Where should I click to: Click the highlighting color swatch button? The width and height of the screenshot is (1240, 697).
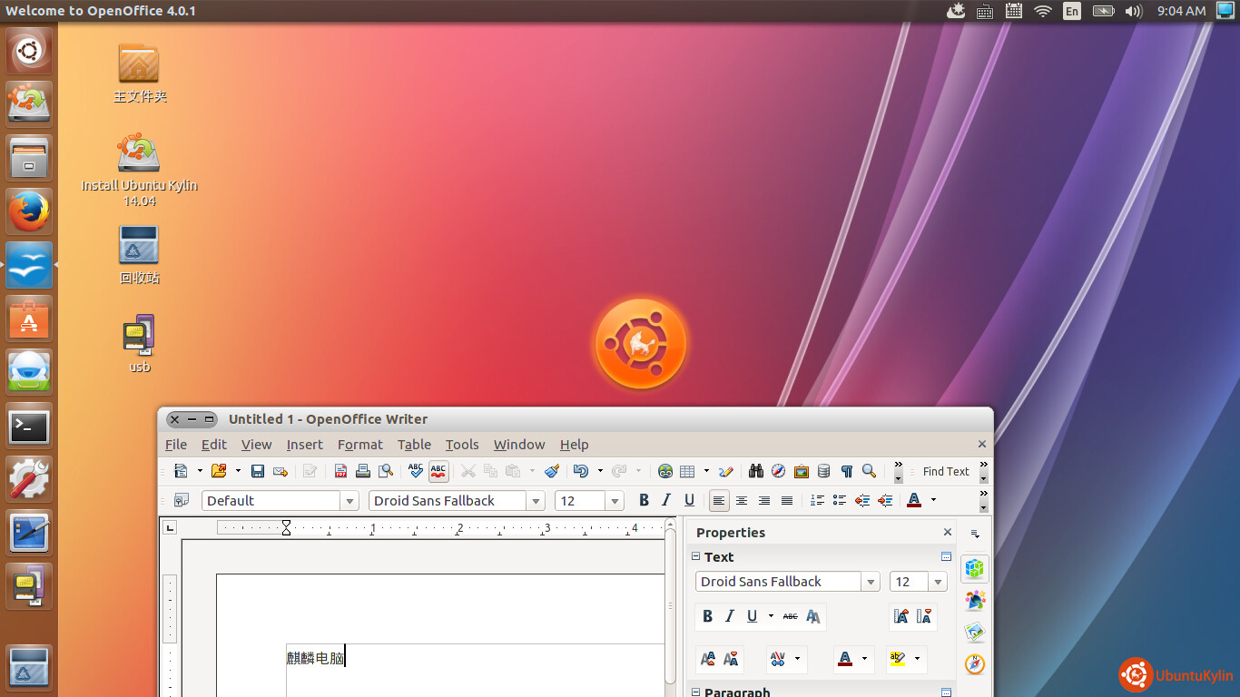[898, 658]
